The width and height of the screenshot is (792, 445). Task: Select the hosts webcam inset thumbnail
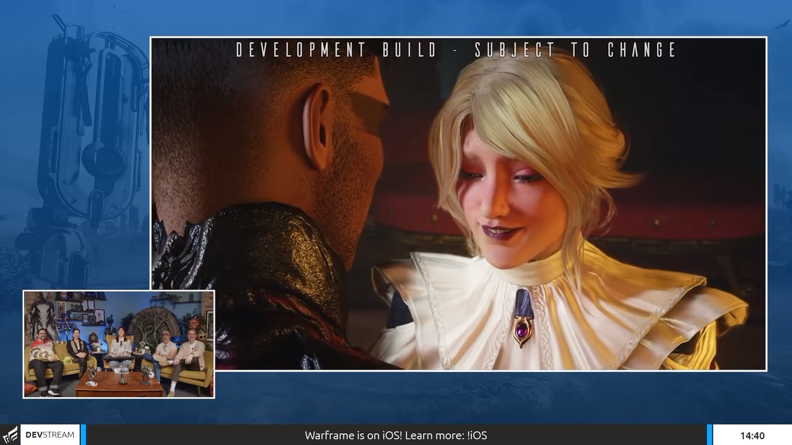[x=119, y=344]
